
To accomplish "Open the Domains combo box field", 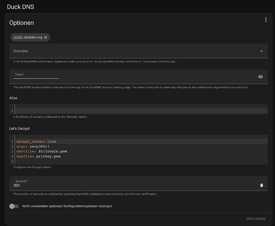I will tap(138, 51).
